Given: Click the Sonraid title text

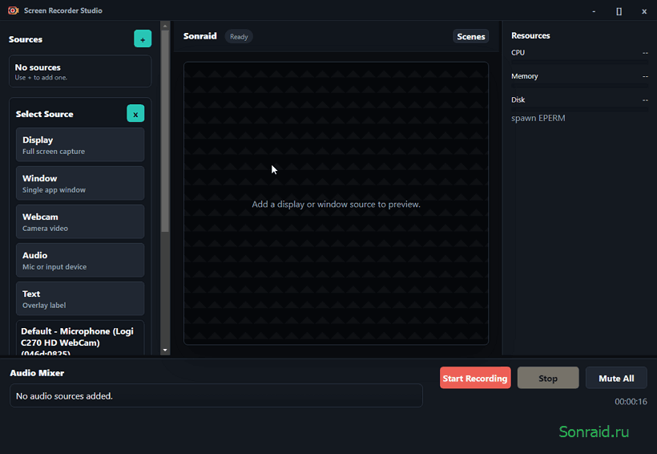Looking at the screenshot, I should (200, 36).
